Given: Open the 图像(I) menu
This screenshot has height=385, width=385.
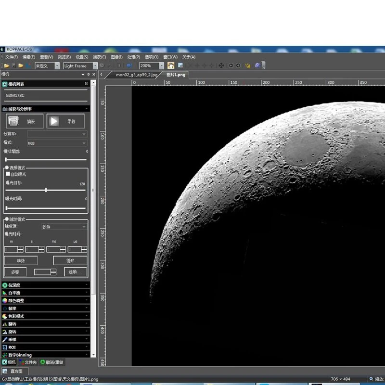Looking at the screenshot, I should point(116,57).
